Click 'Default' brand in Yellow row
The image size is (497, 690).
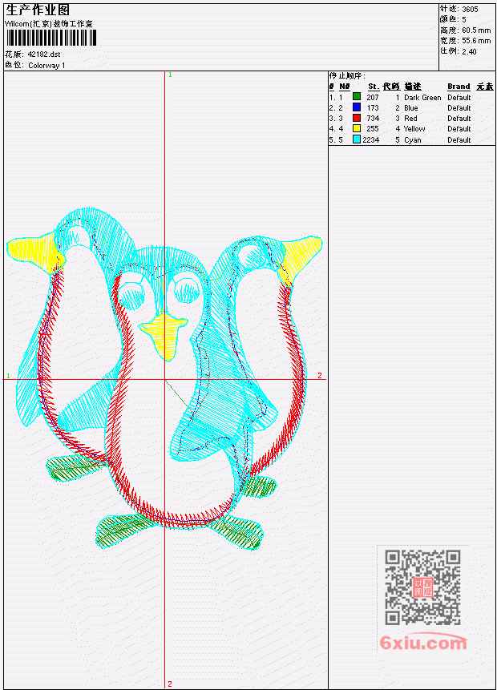459,129
